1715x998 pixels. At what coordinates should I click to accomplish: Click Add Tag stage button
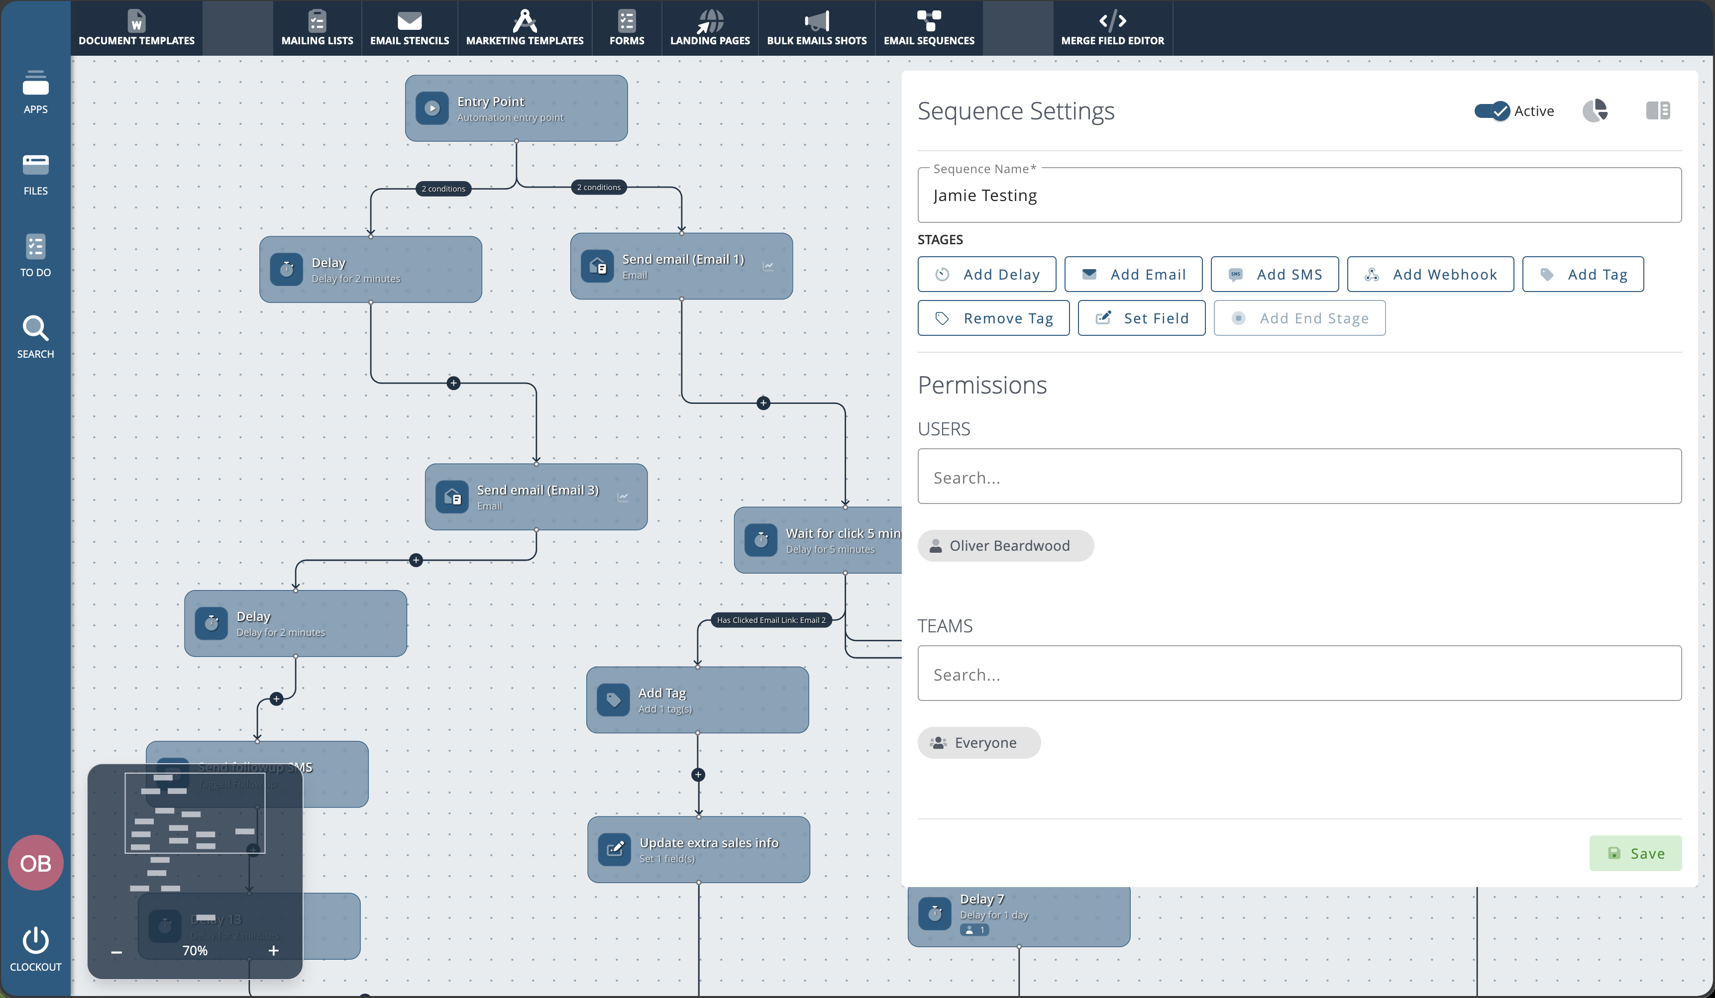tap(1583, 274)
